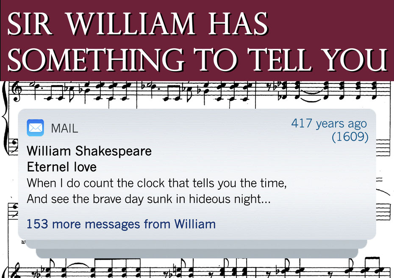
Task: Click the blue Mail envelope icon
Action: tap(36, 128)
